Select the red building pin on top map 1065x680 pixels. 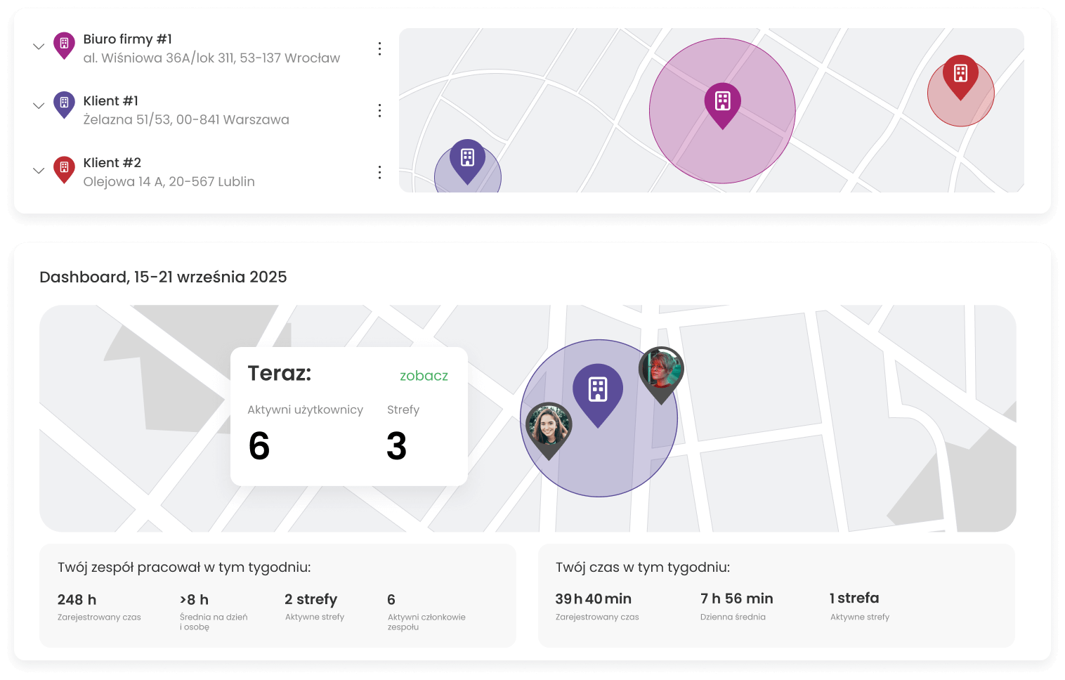tap(960, 74)
